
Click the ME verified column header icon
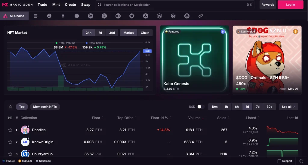click(10, 118)
